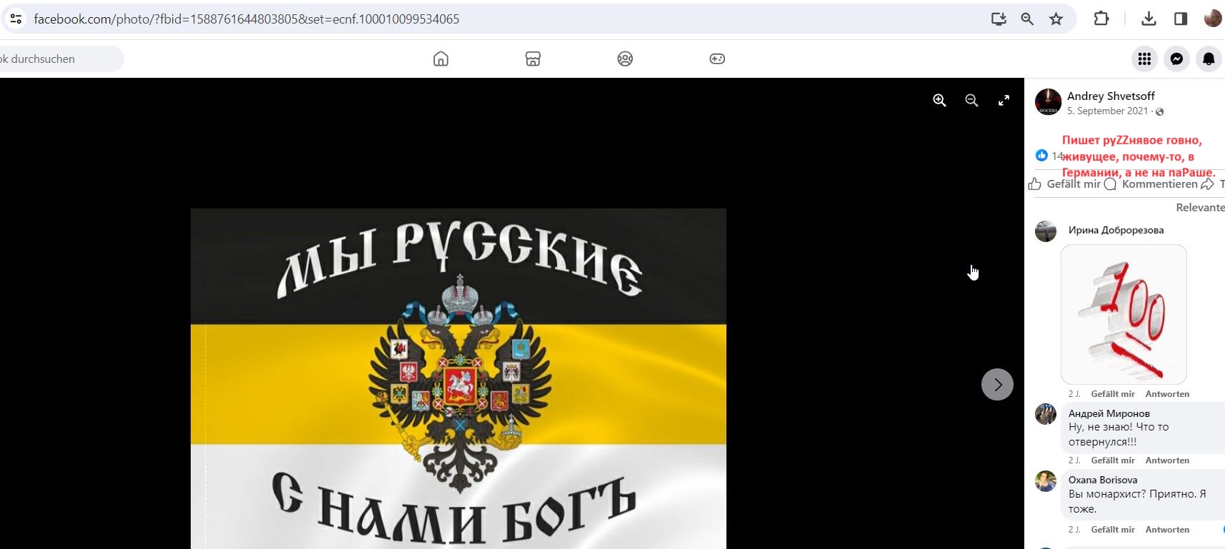Click the post date 5. September 2021

[1107, 111]
